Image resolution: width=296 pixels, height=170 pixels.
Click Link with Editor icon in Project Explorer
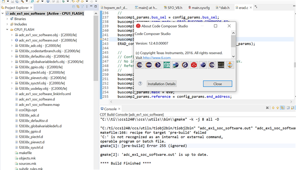pyautogui.click(x=78, y=6)
